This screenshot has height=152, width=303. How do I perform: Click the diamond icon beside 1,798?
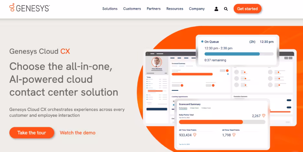[234, 135]
